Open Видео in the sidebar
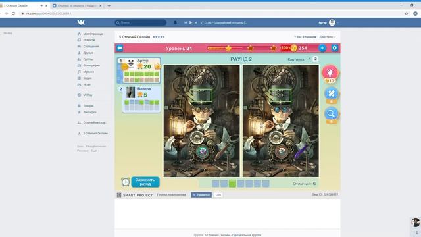This screenshot has height=237, width=421. coord(87,78)
